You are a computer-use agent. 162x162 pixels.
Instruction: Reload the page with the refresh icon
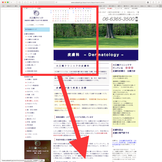119,3
